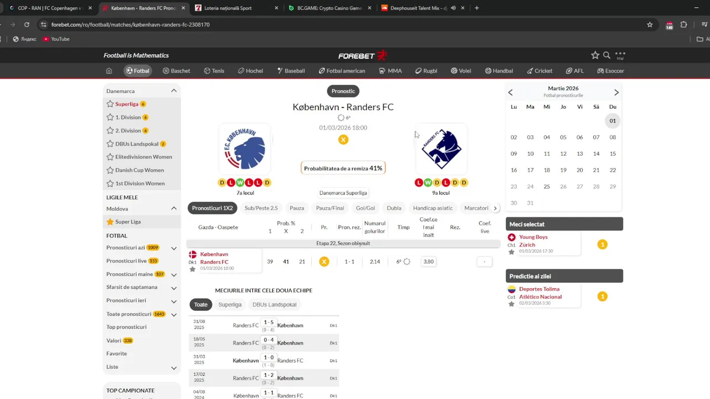Viewport: 710px width, 399px height.
Task: Collapse the Moldova section
Action: point(174,209)
